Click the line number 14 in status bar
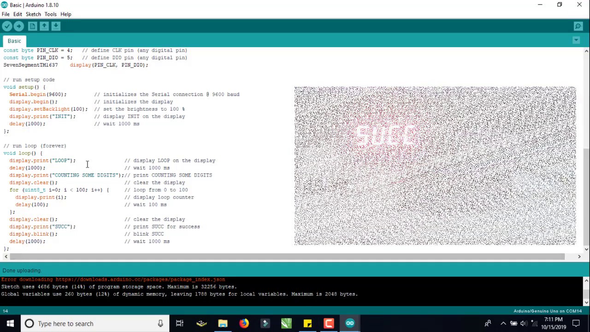Viewport: 590px width, 332px height. [5, 311]
